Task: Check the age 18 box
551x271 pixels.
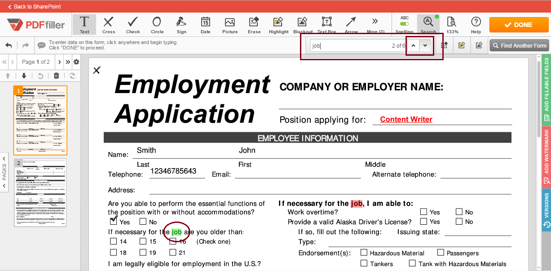Action: click(114, 252)
